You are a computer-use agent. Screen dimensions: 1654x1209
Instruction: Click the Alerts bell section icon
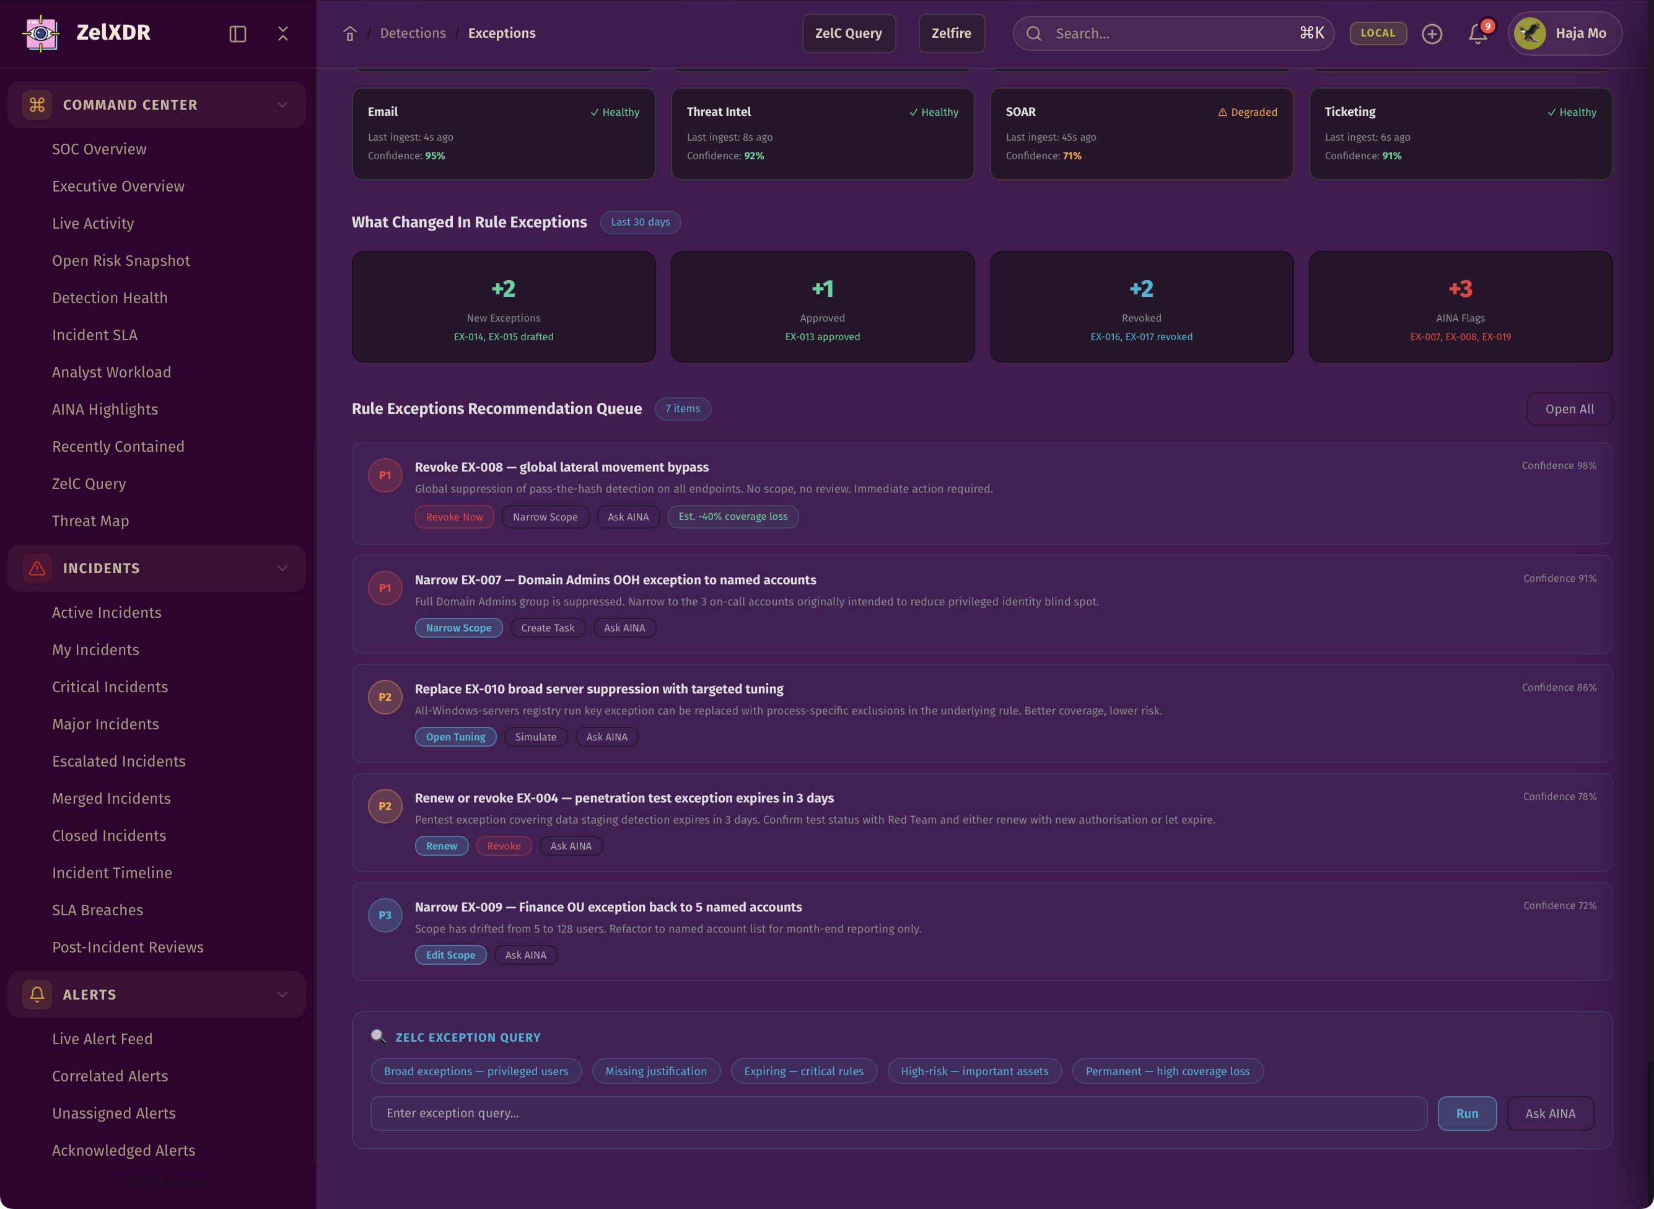click(37, 994)
